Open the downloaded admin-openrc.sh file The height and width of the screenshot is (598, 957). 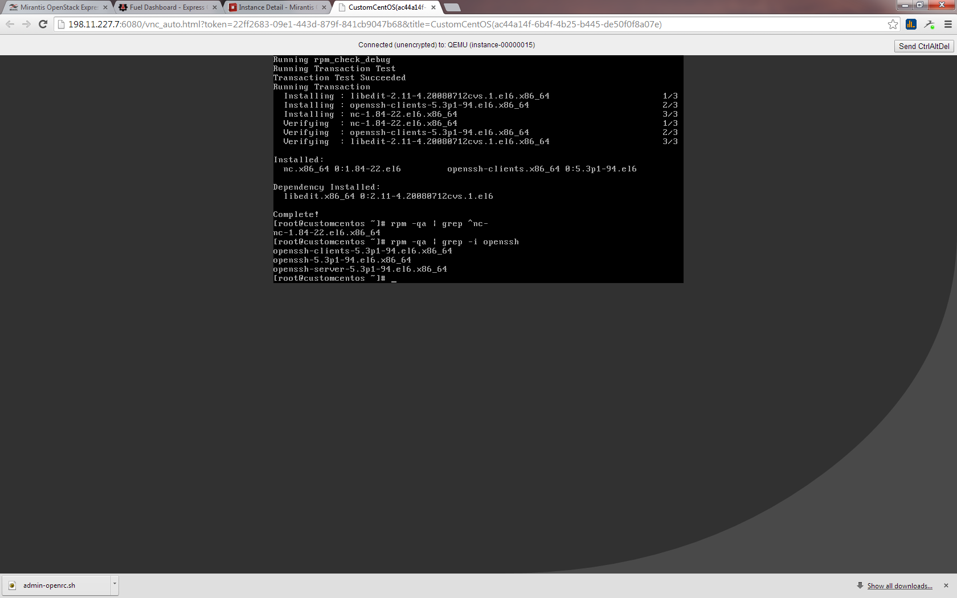click(49, 585)
